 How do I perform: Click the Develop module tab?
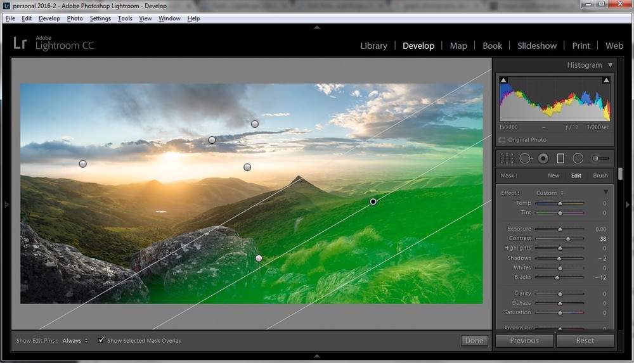point(418,46)
